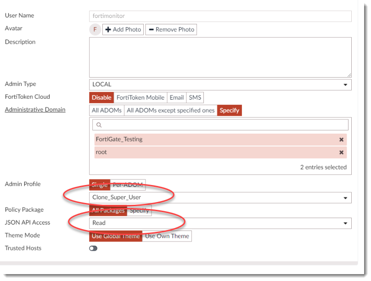Choose Specify for Policy Package
Screen dimensions: 371x281
[x=139, y=210]
